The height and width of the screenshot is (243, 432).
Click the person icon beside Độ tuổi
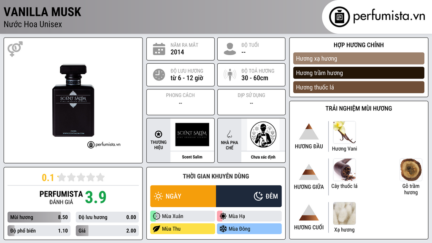point(230,49)
